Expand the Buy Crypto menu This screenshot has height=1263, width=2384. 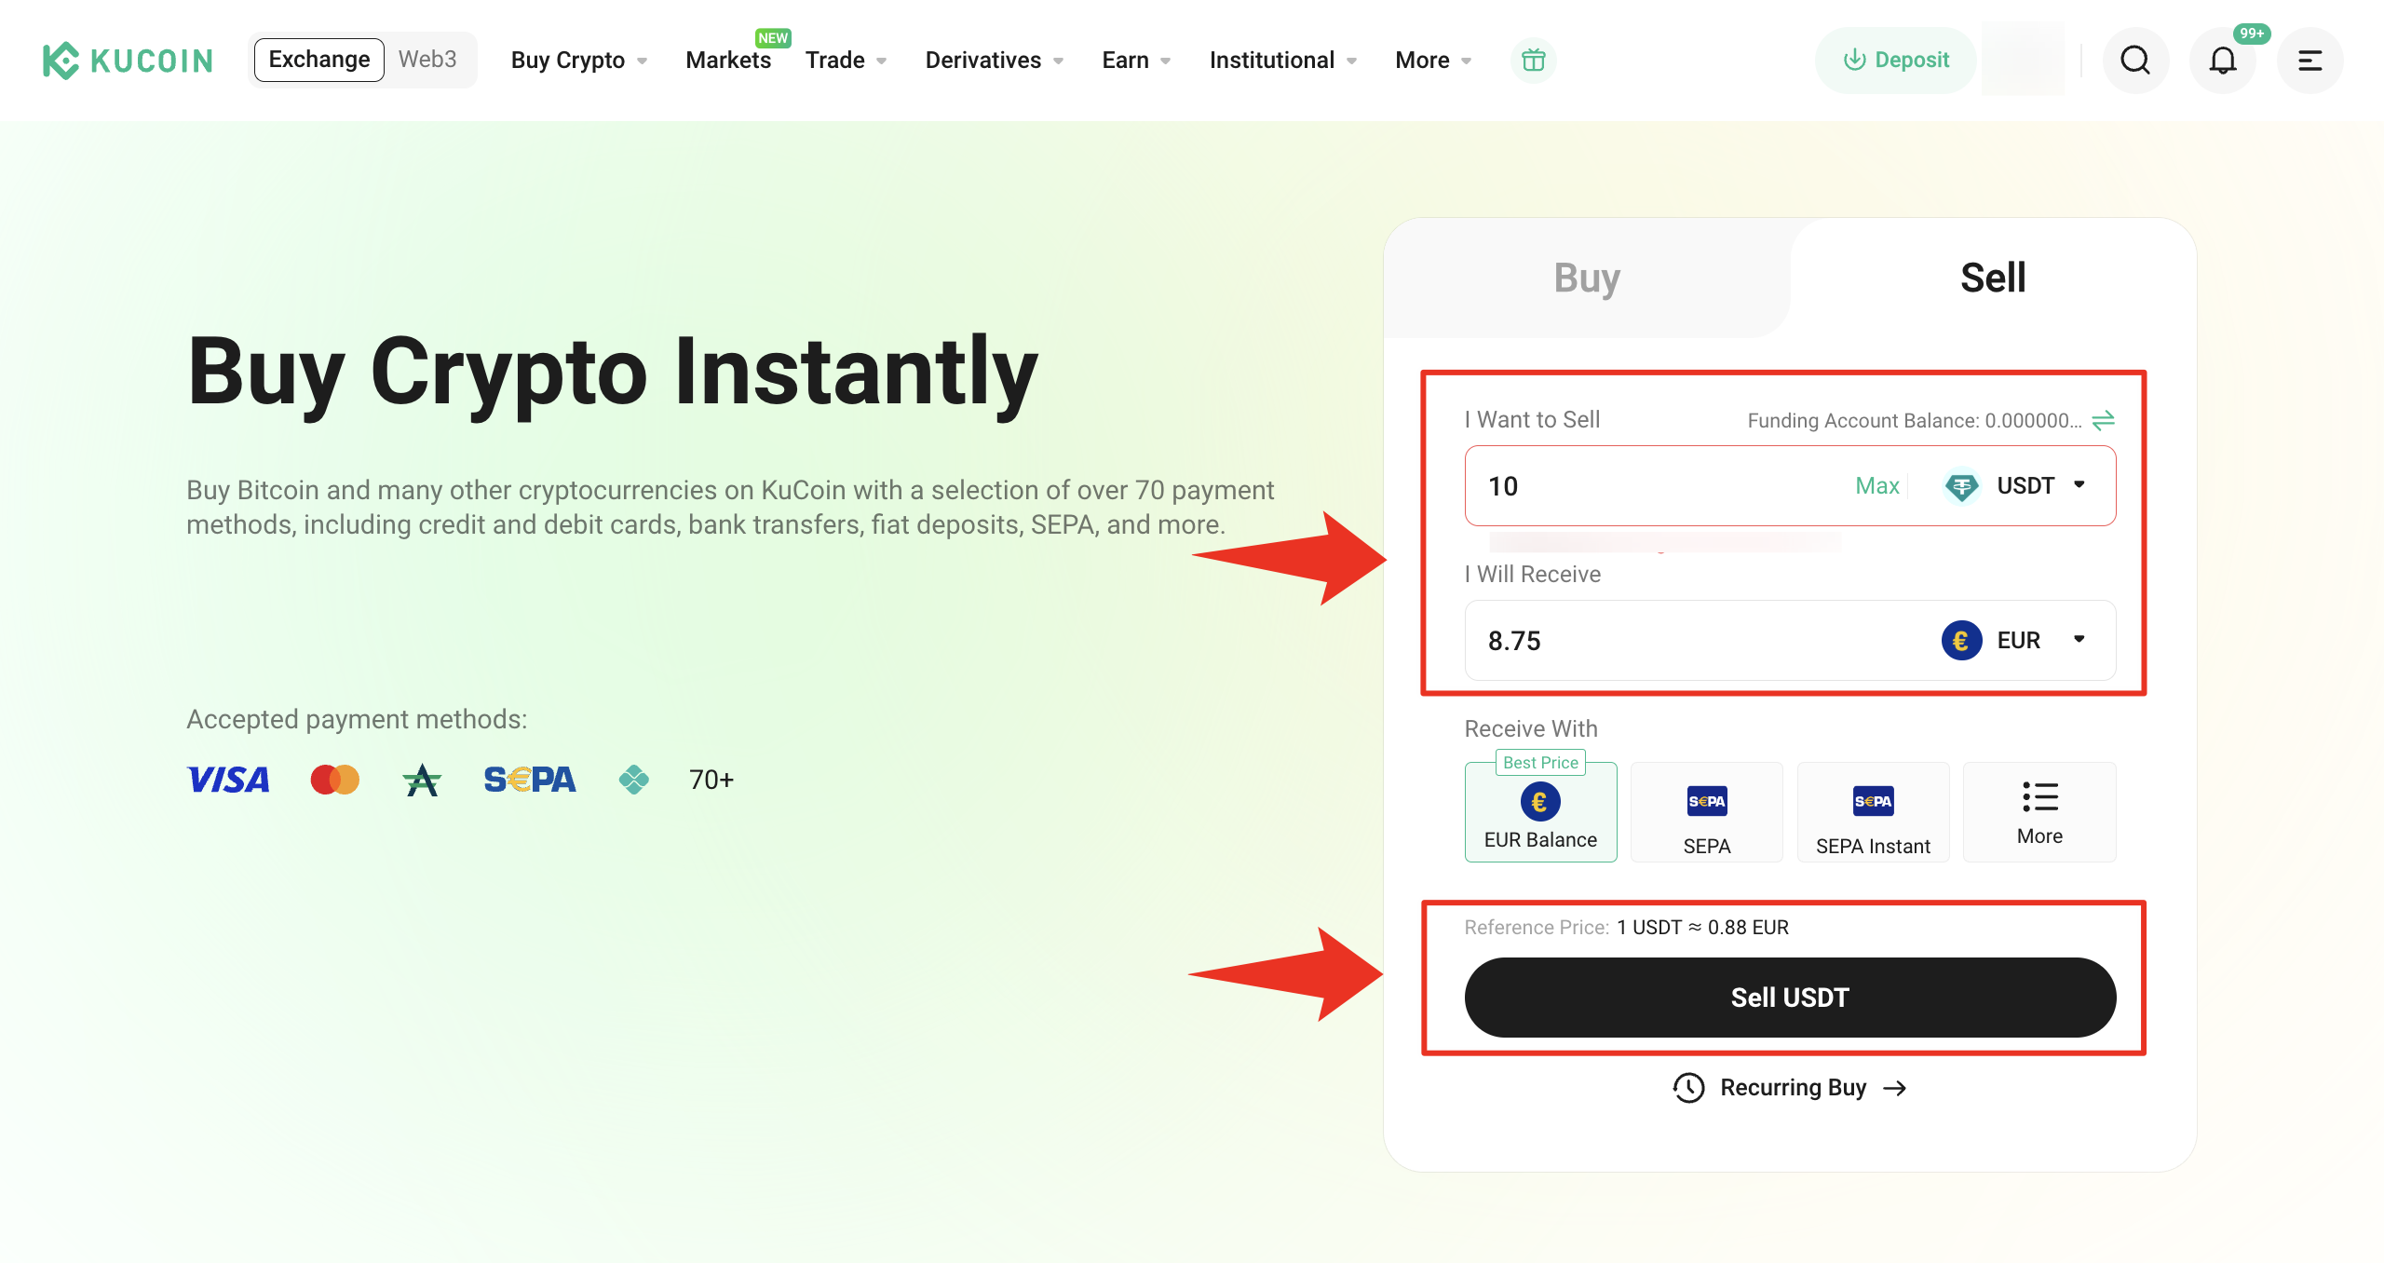[578, 61]
